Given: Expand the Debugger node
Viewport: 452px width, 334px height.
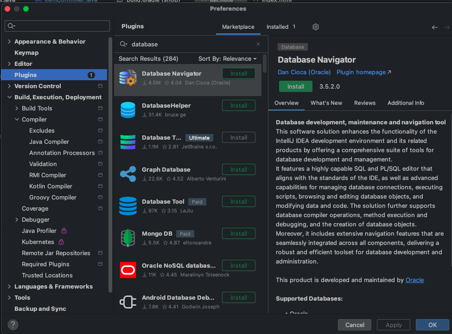Looking at the screenshot, I should [17, 220].
